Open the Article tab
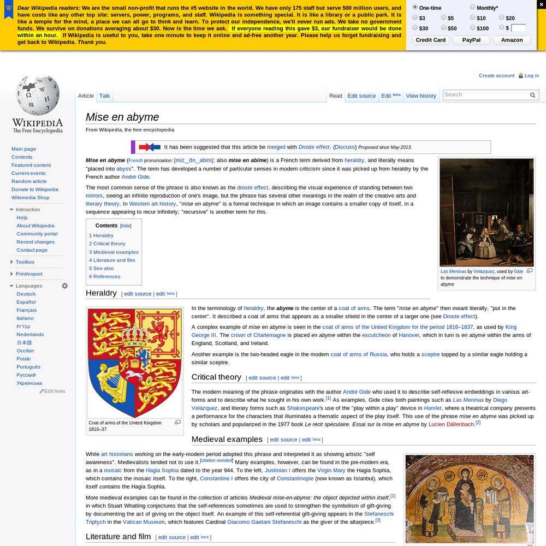The height and width of the screenshot is (546, 546). (86, 96)
